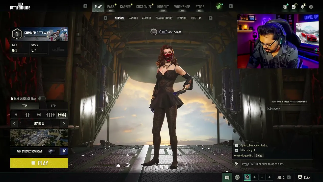Screen dimensions: 323x182
Task: Switch to TPP perspective
Action: click(x=24, y=106)
